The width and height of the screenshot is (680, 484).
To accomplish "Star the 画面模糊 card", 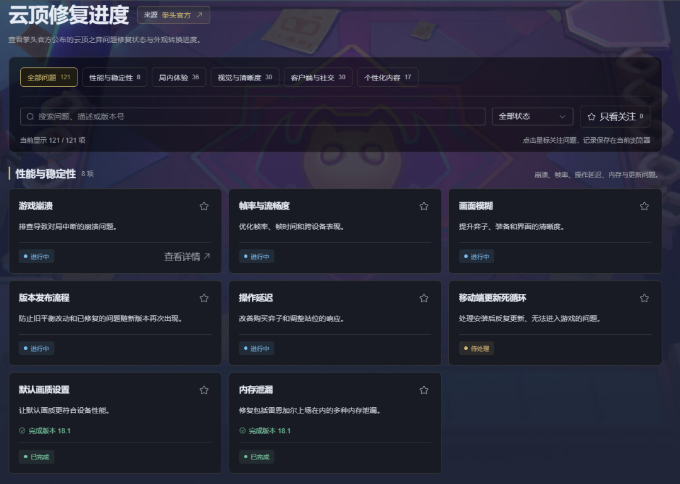I will 645,206.
